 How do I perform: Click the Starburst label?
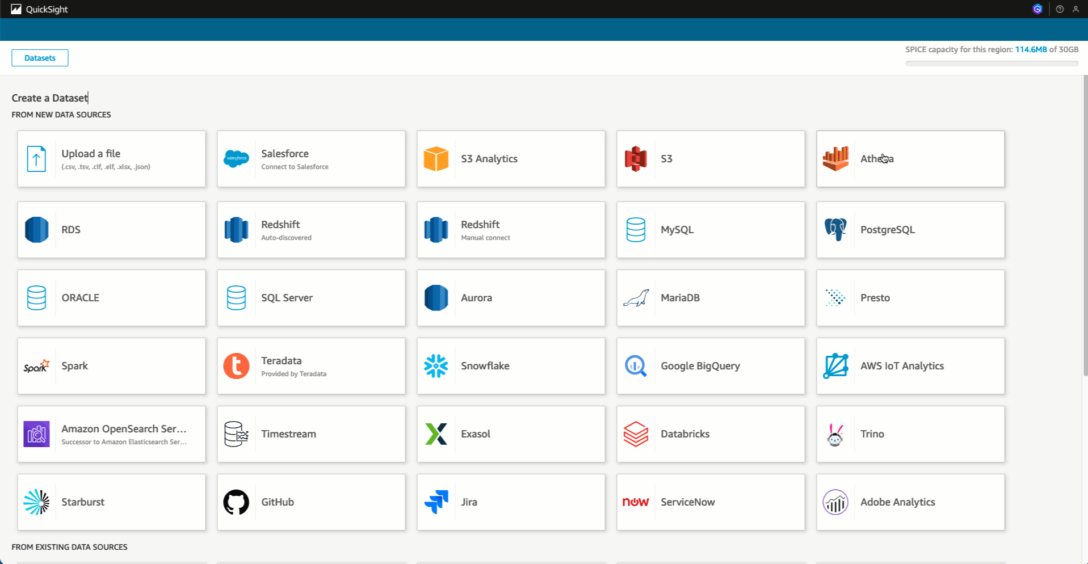point(83,502)
